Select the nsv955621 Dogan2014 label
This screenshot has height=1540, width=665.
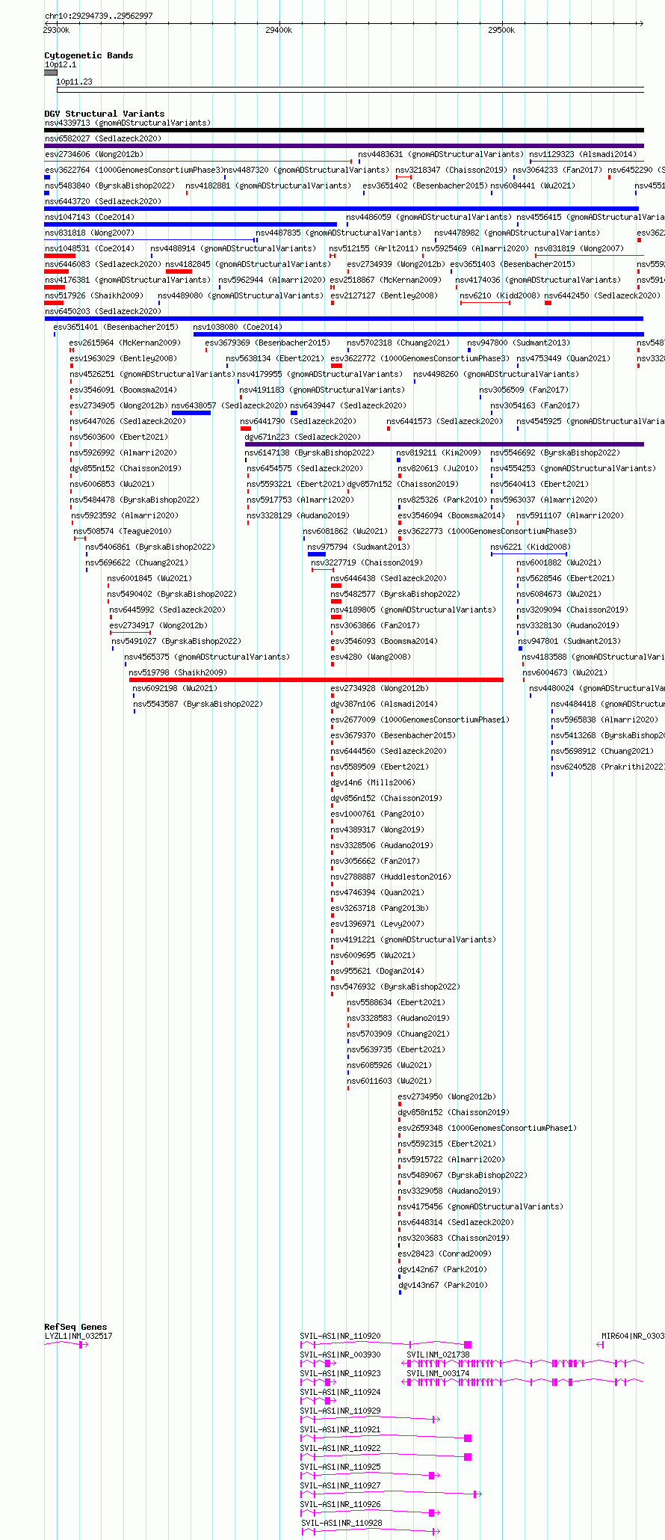[x=377, y=971]
